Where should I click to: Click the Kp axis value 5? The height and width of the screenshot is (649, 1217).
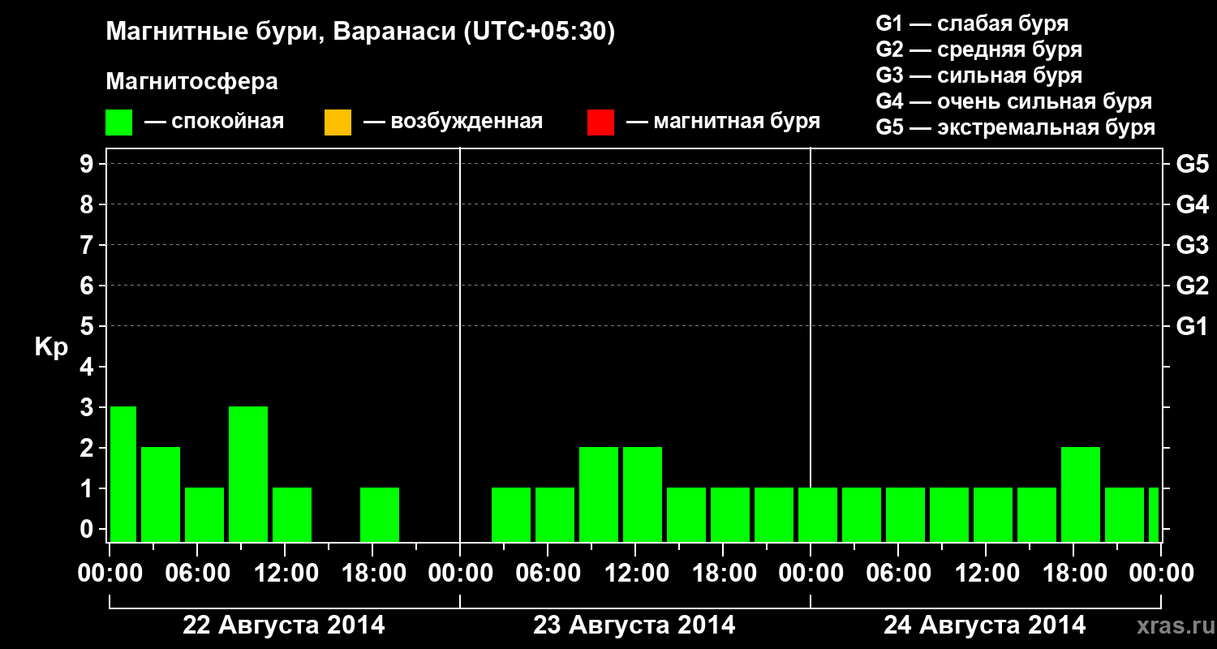pos(88,326)
